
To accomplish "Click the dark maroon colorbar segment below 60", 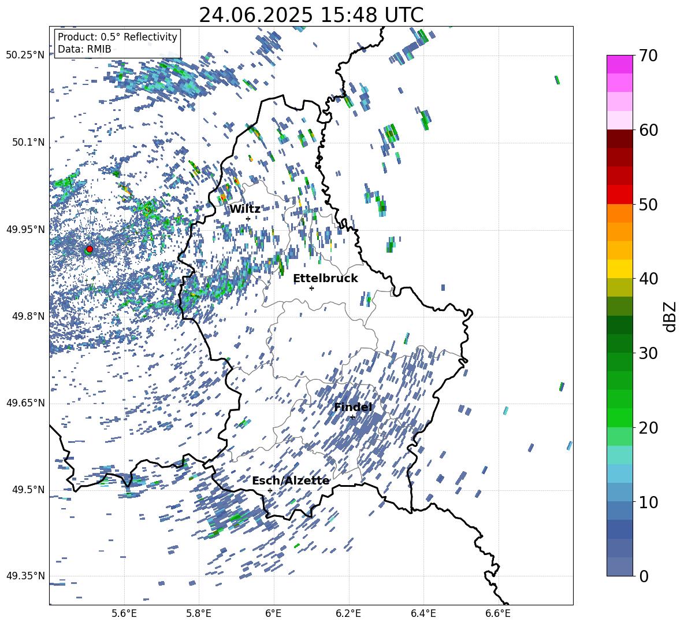I will point(620,139).
